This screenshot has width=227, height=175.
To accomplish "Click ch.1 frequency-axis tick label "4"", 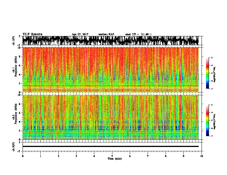I will coord(20,75).
